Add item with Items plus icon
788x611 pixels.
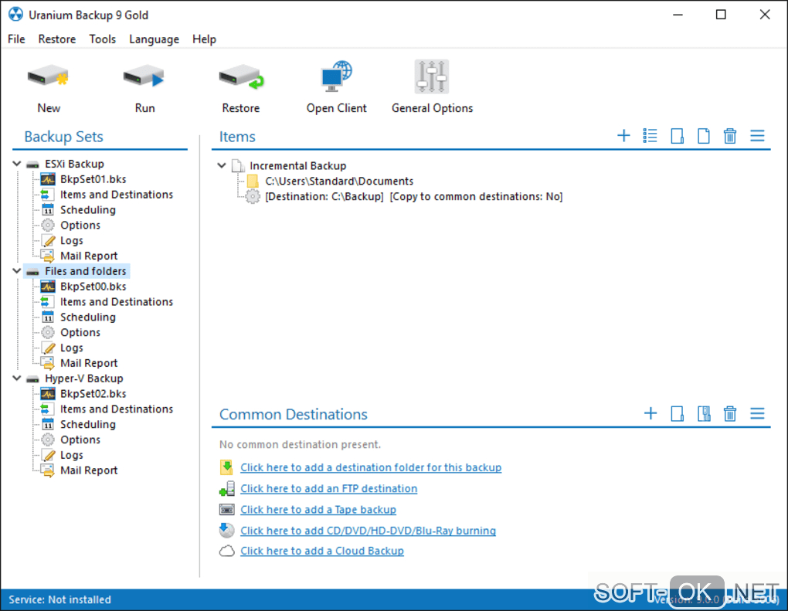pyautogui.click(x=623, y=136)
